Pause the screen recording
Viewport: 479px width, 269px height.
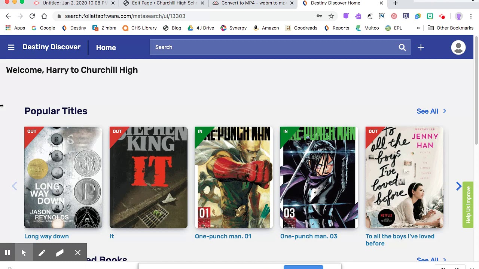click(7, 253)
